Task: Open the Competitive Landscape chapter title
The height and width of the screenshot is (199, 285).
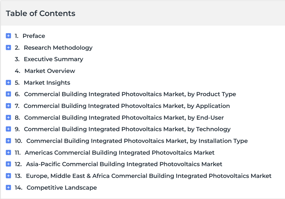Action: coord(61,188)
